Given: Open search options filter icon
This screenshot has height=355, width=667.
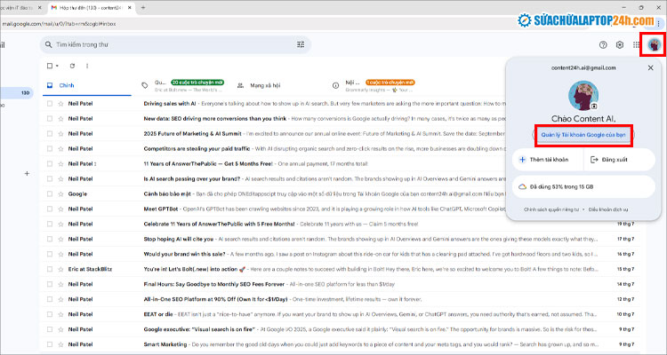Looking at the screenshot, I should (x=301, y=44).
